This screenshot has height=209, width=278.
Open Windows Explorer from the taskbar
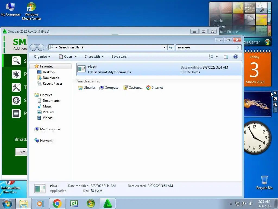(24, 204)
